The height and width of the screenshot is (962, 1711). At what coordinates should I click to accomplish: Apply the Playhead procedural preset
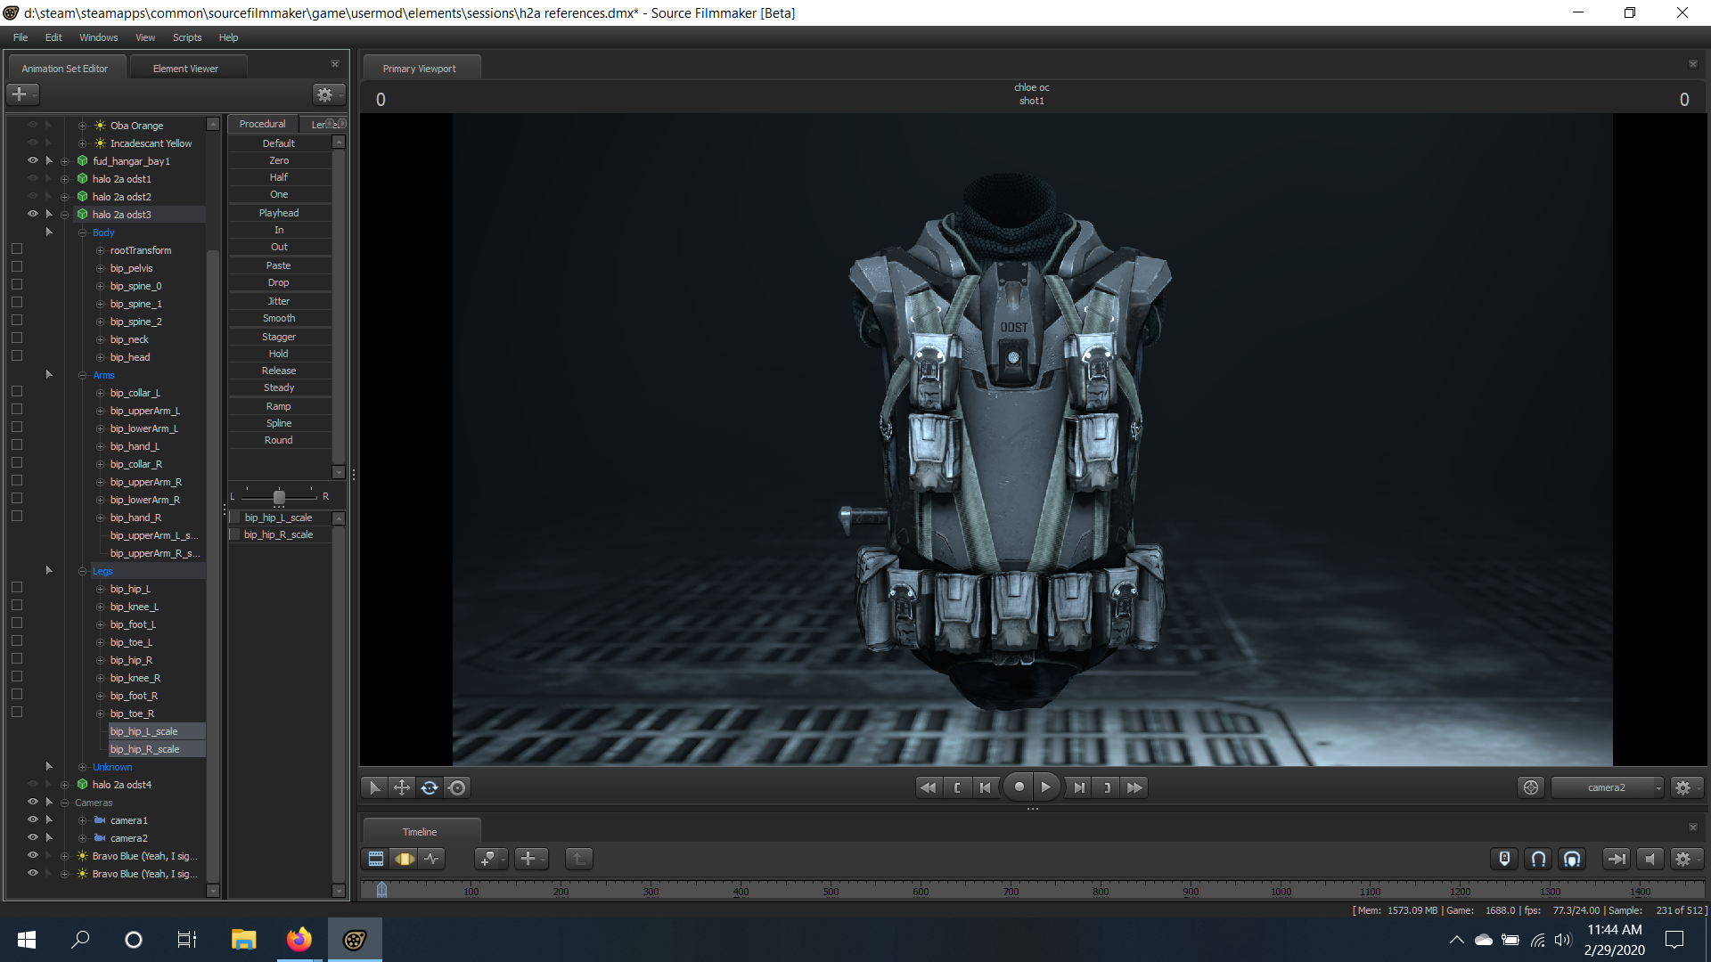pyautogui.click(x=279, y=213)
